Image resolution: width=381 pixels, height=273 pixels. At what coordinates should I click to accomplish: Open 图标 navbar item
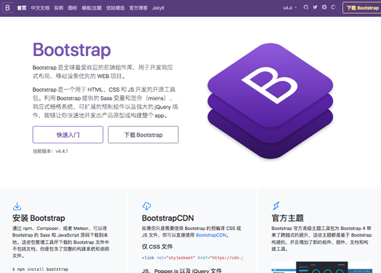tap(72, 8)
